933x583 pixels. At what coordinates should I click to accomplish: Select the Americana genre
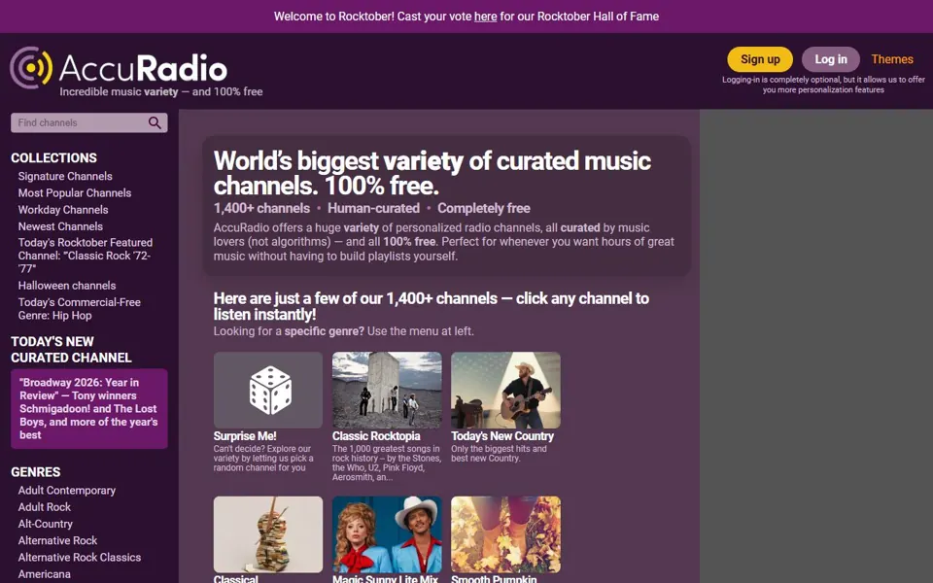tap(44, 574)
